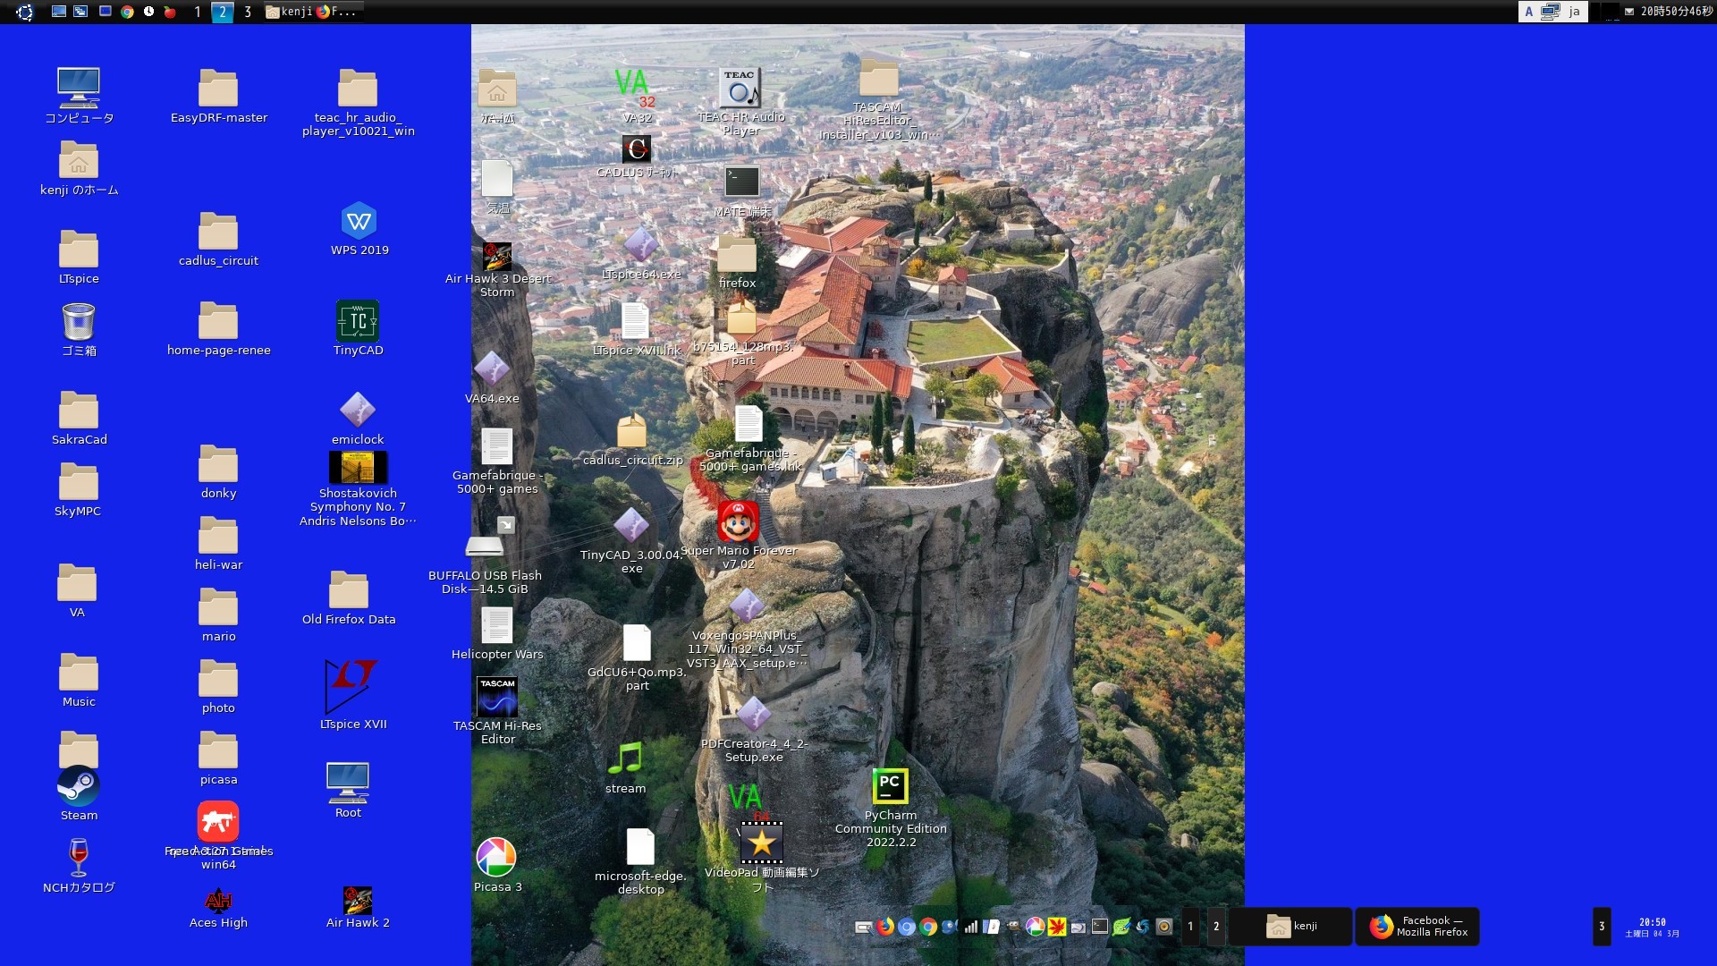Viewport: 1717px width, 966px height.
Task: Open the MATE terminal desktop icon
Action: click(741, 182)
